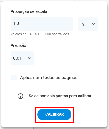
Task: Click the blue underline of the scale field
Action: click(42, 31)
